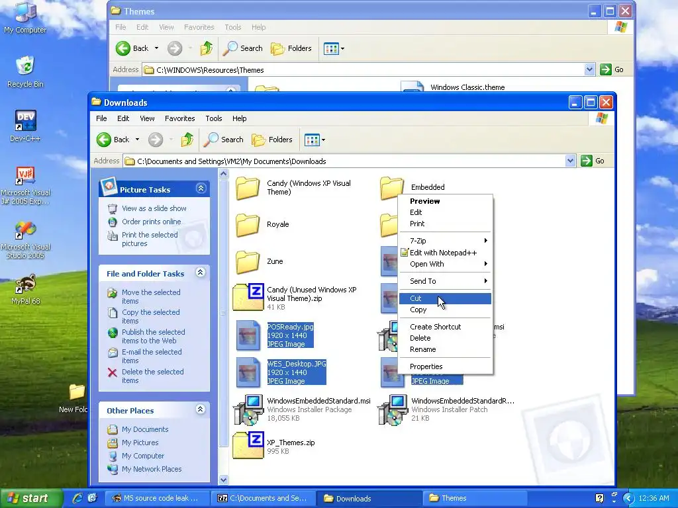Click the Up folder icon in Downloads toolbar
This screenshot has width=678, height=508.
187,140
